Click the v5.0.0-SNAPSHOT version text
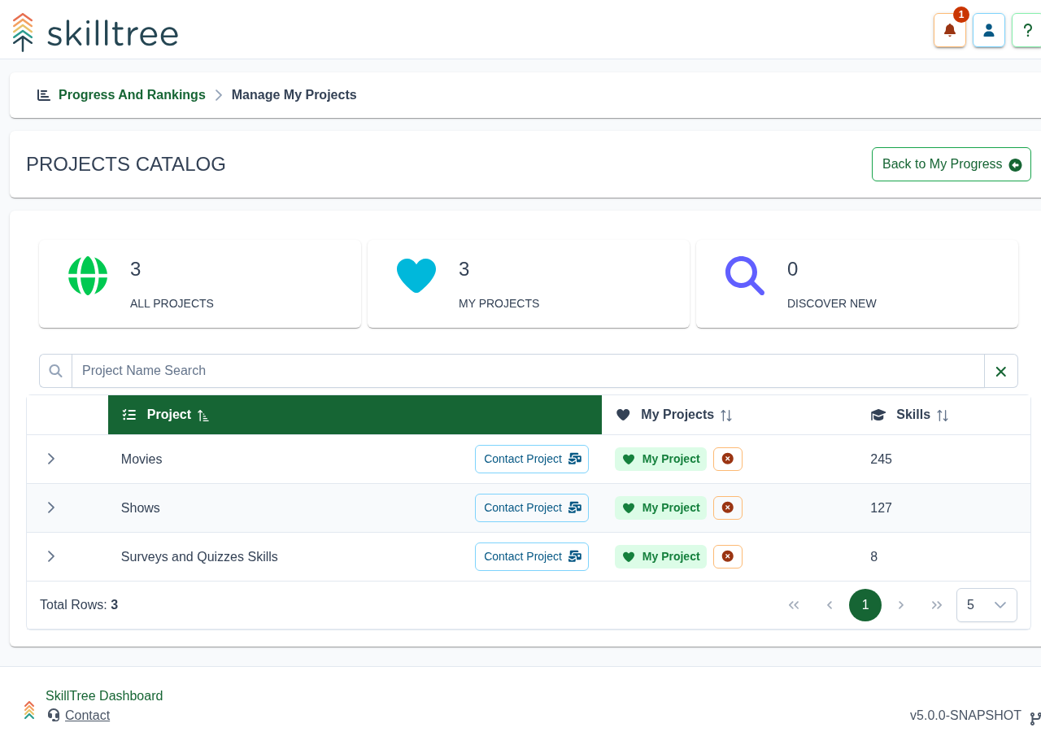This screenshot has width=1041, height=745. tap(965, 716)
